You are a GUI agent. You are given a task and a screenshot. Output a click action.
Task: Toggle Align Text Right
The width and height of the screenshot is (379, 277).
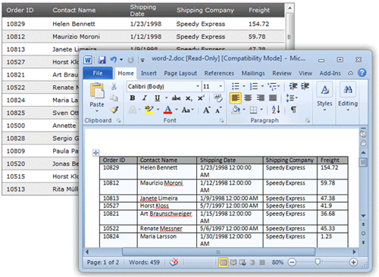point(261,98)
